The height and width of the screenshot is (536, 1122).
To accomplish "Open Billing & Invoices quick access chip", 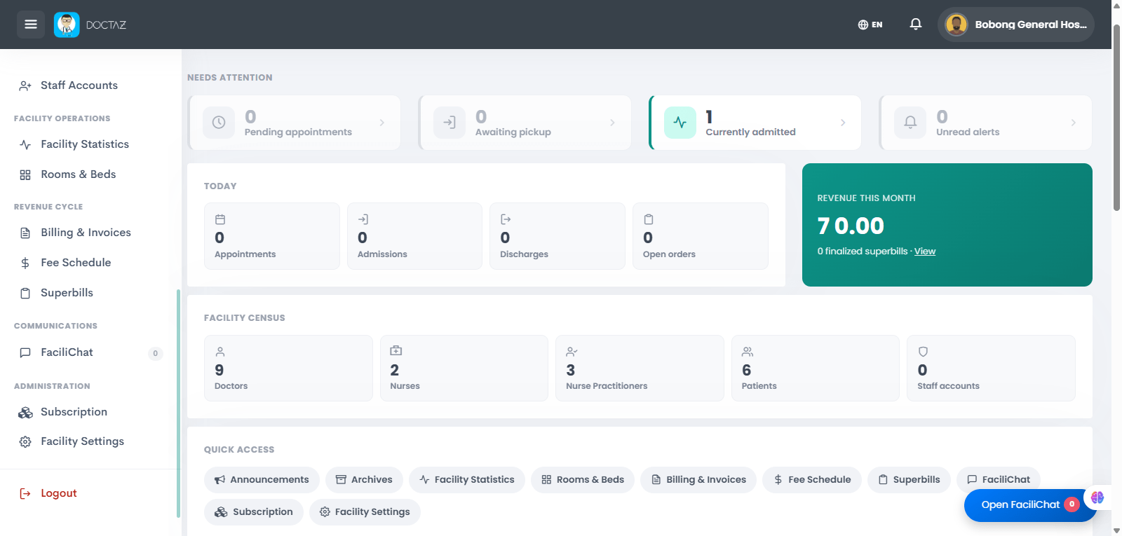I will [x=698, y=480].
